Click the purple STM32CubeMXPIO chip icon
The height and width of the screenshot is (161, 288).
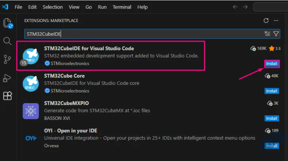click(31, 111)
